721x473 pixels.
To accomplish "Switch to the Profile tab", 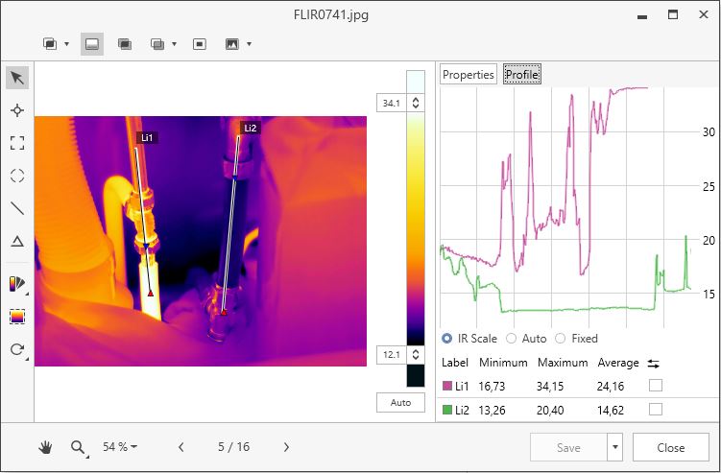I will 522,75.
